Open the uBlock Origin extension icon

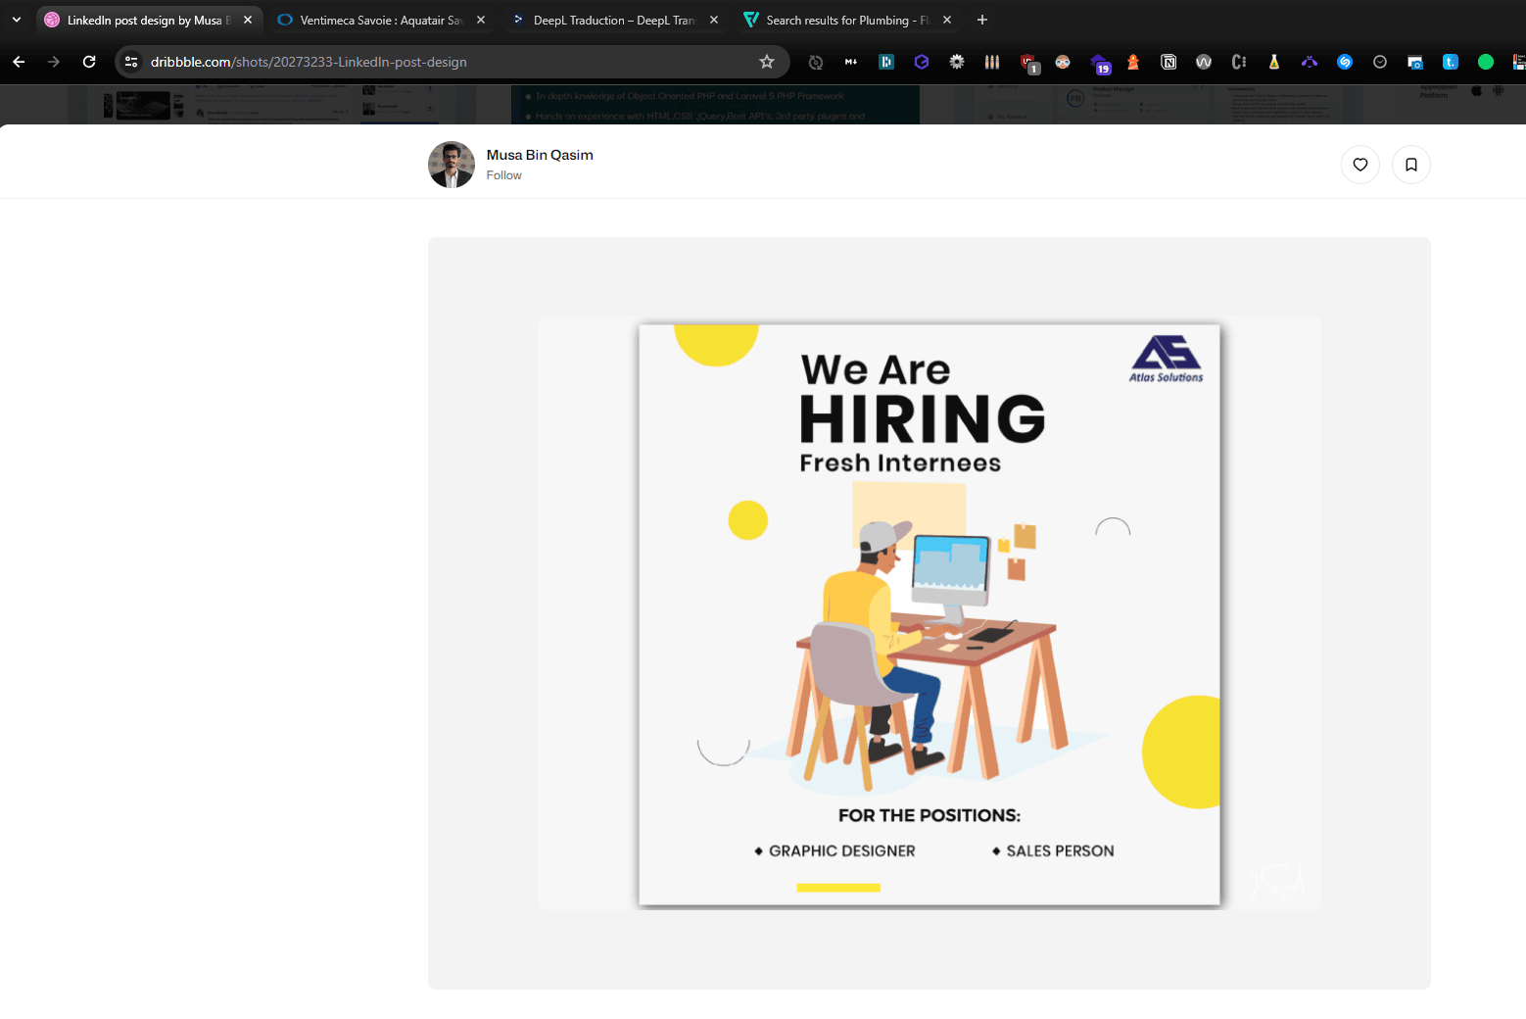coord(1028,63)
